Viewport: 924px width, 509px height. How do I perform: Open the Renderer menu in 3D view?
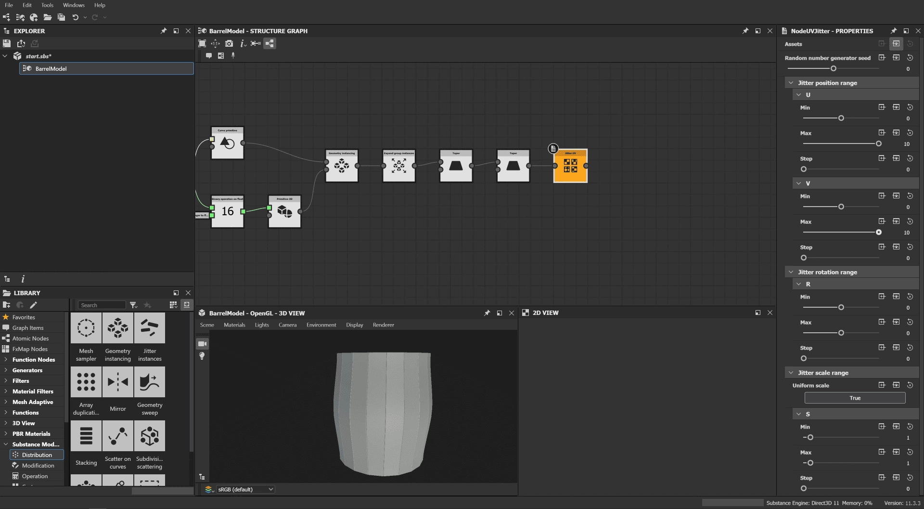point(383,325)
